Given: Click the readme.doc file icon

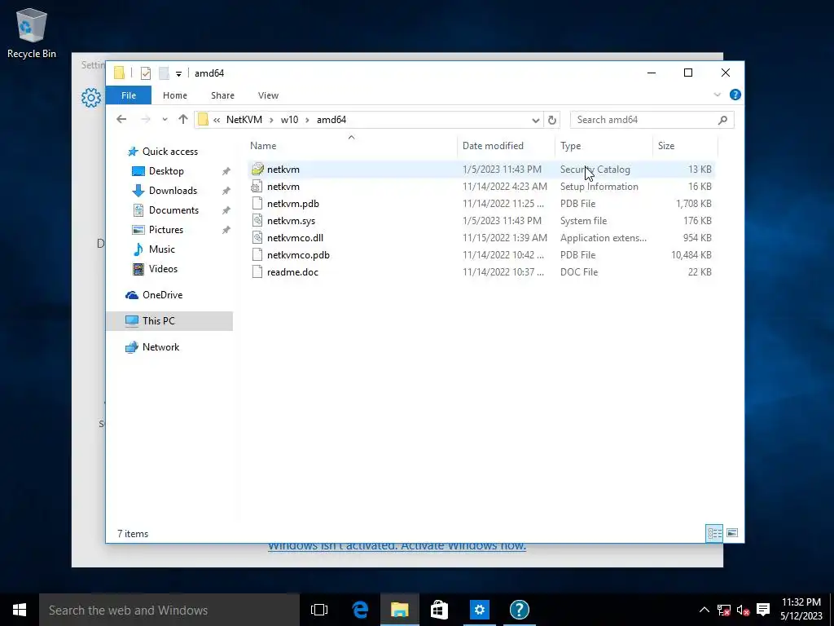Looking at the screenshot, I should pyautogui.click(x=257, y=271).
